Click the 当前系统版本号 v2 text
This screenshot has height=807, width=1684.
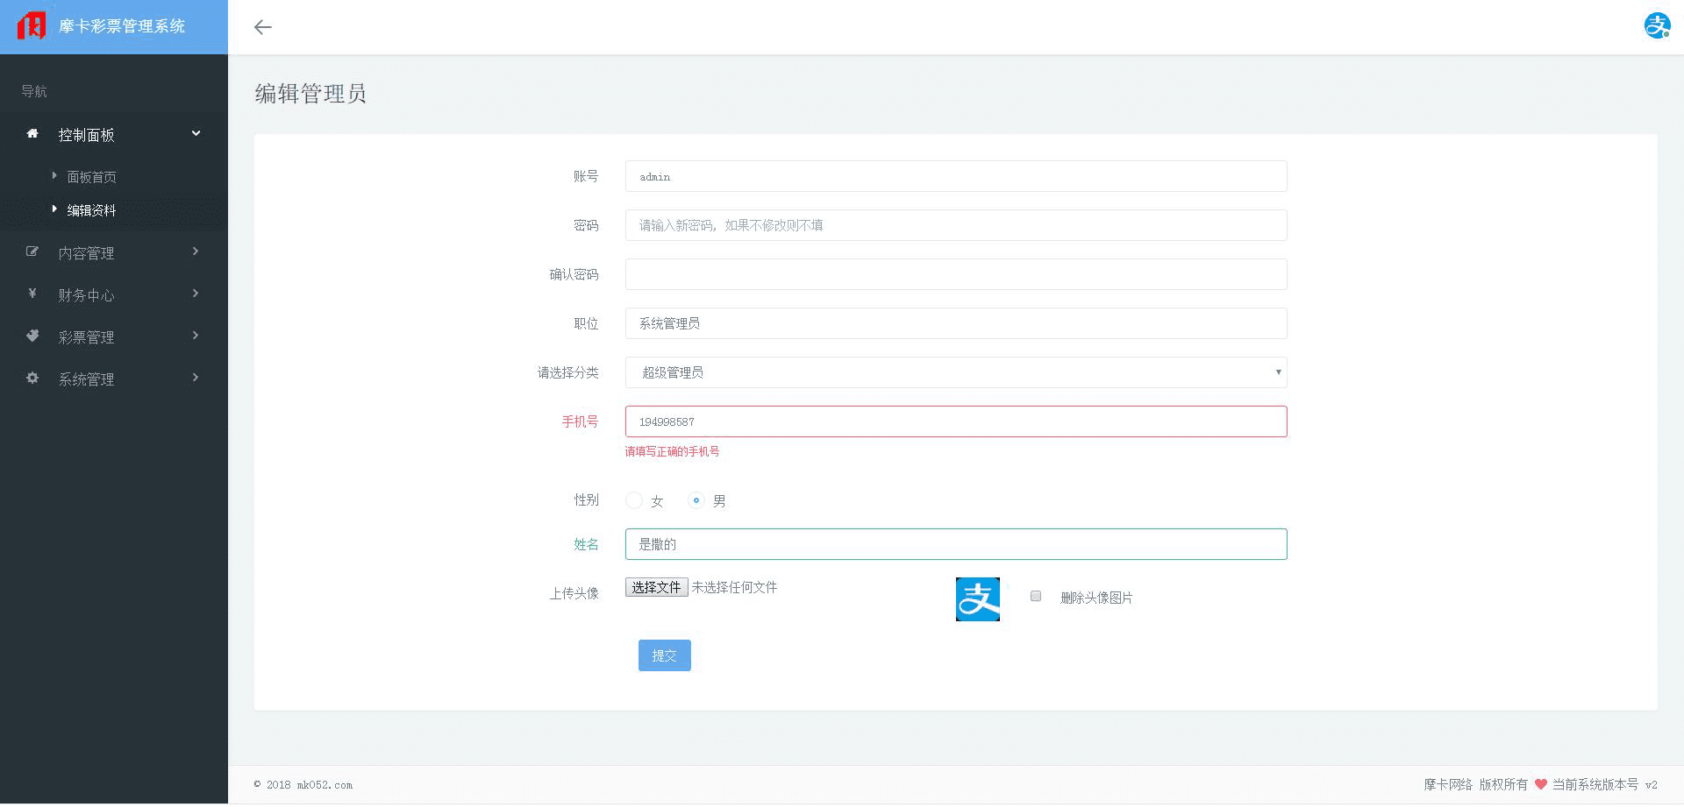1605,784
